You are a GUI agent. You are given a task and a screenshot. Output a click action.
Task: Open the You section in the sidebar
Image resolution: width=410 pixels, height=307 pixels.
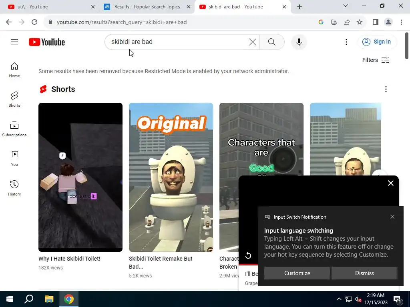pos(14,158)
